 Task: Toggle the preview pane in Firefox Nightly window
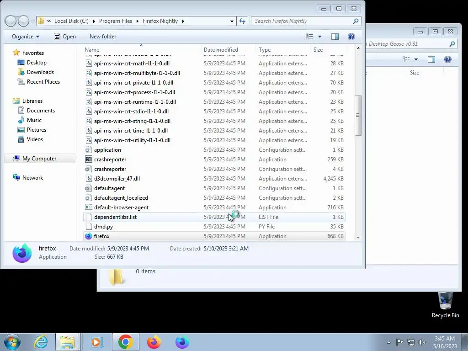[335, 37]
